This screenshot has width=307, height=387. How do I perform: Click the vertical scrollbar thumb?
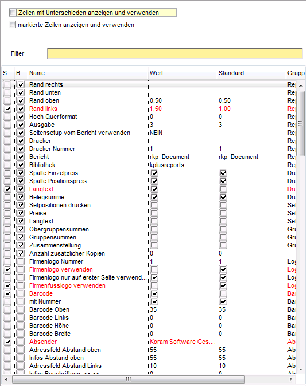point(300,123)
